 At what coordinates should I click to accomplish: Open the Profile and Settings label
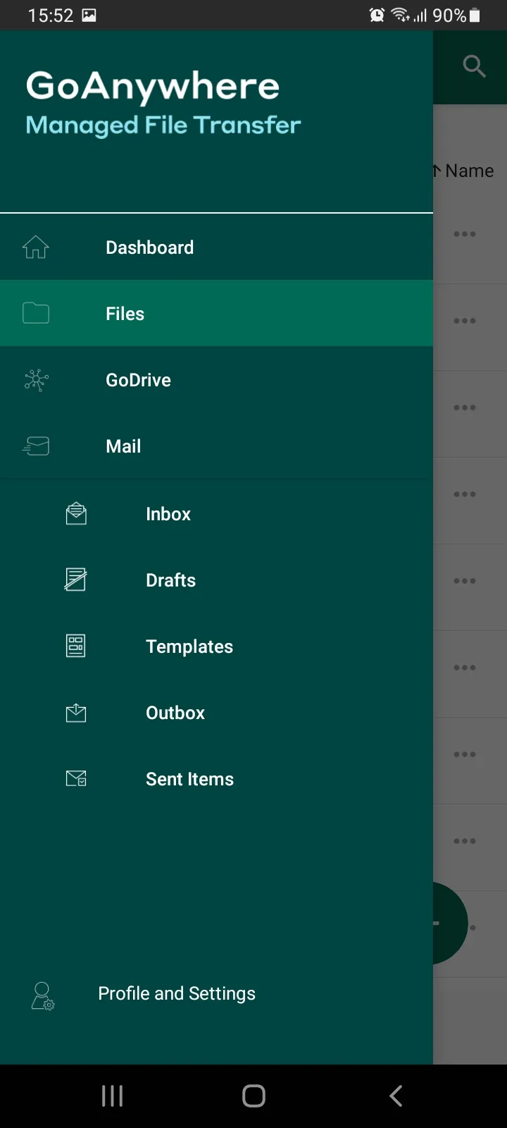click(x=177, y=993)
